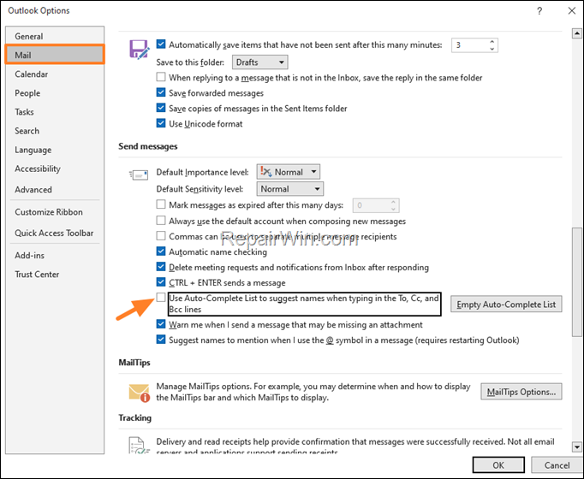Click Empty Auto-Complete List button
584x479 pixels.
[x=506, y=305]
